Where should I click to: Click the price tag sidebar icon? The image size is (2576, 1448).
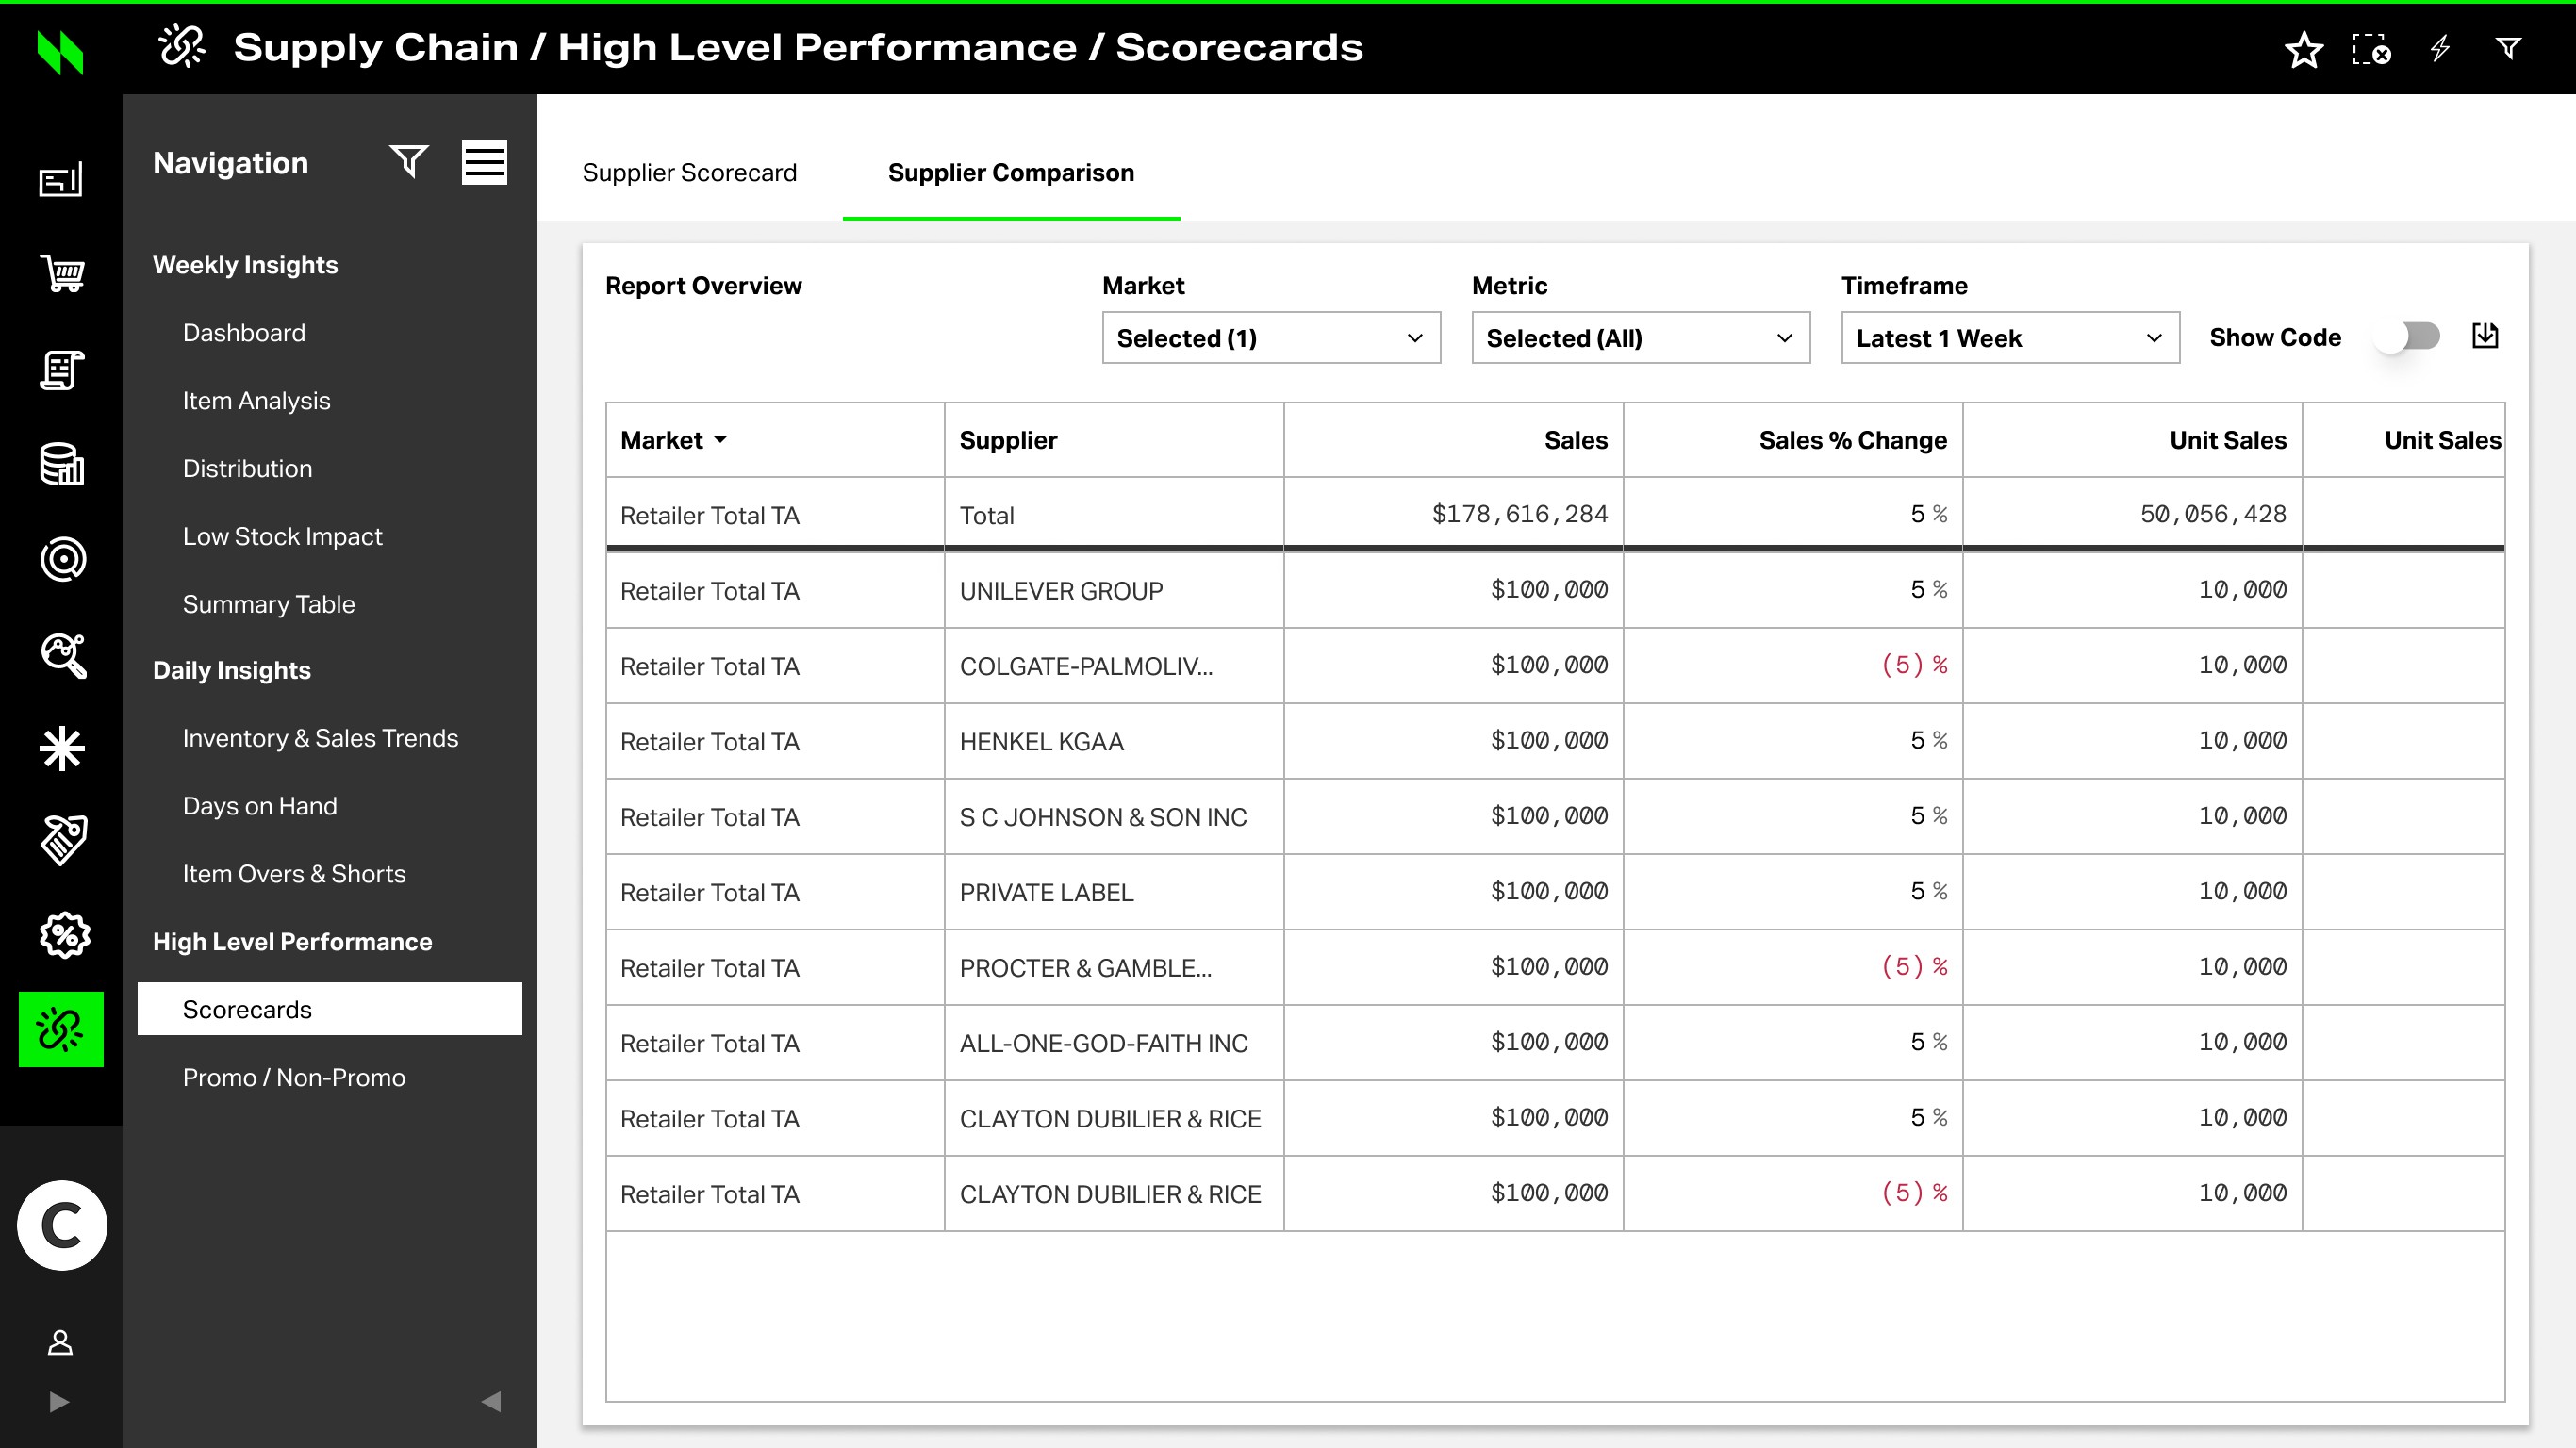(x=62, y=839)
